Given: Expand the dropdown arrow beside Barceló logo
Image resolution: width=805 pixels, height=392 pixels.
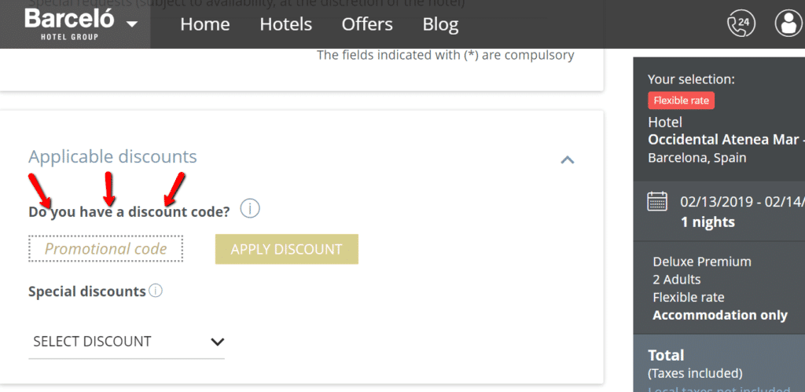Looking at the screenshot, I should (132, 24).
